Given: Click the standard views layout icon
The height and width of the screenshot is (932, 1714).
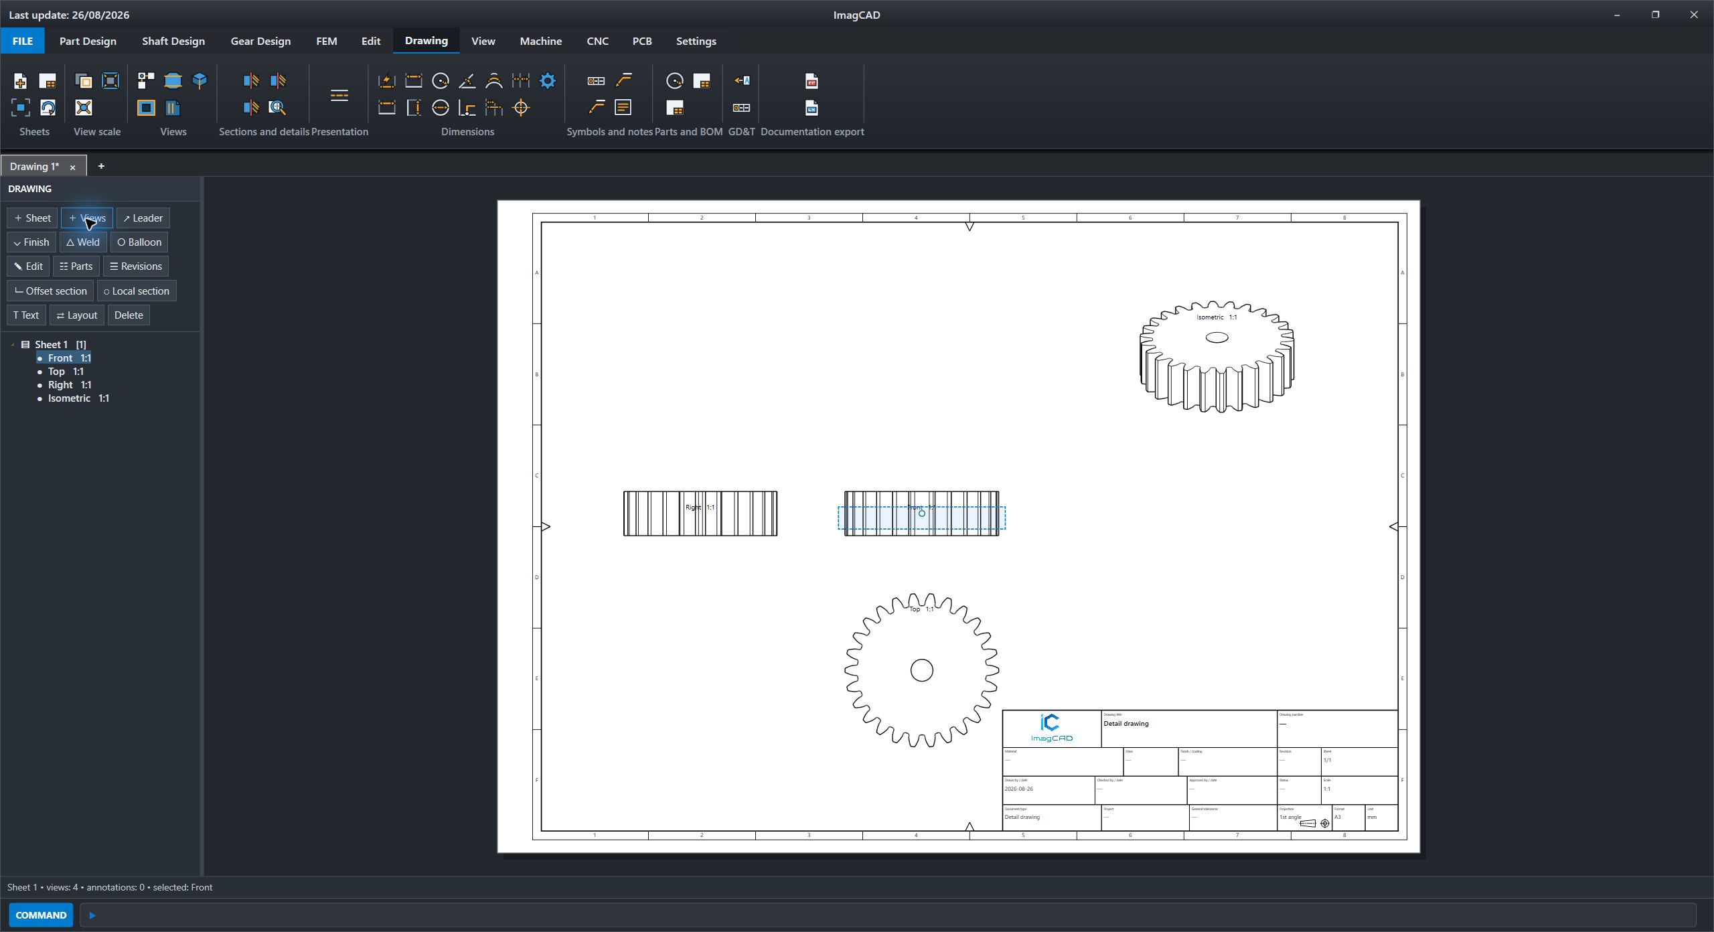Looking at the screenshot, I should coord(146,81).
